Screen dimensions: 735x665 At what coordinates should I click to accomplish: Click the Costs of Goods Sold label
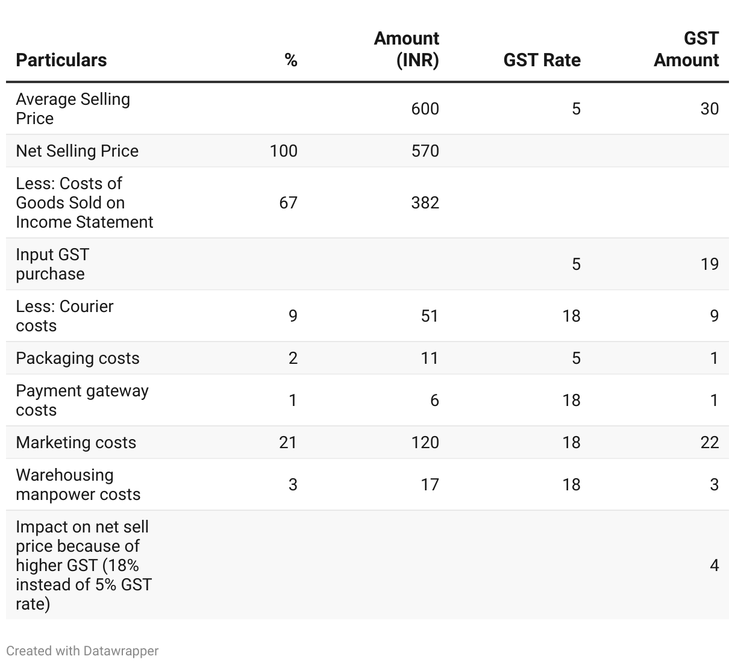[x=84, y=202]
